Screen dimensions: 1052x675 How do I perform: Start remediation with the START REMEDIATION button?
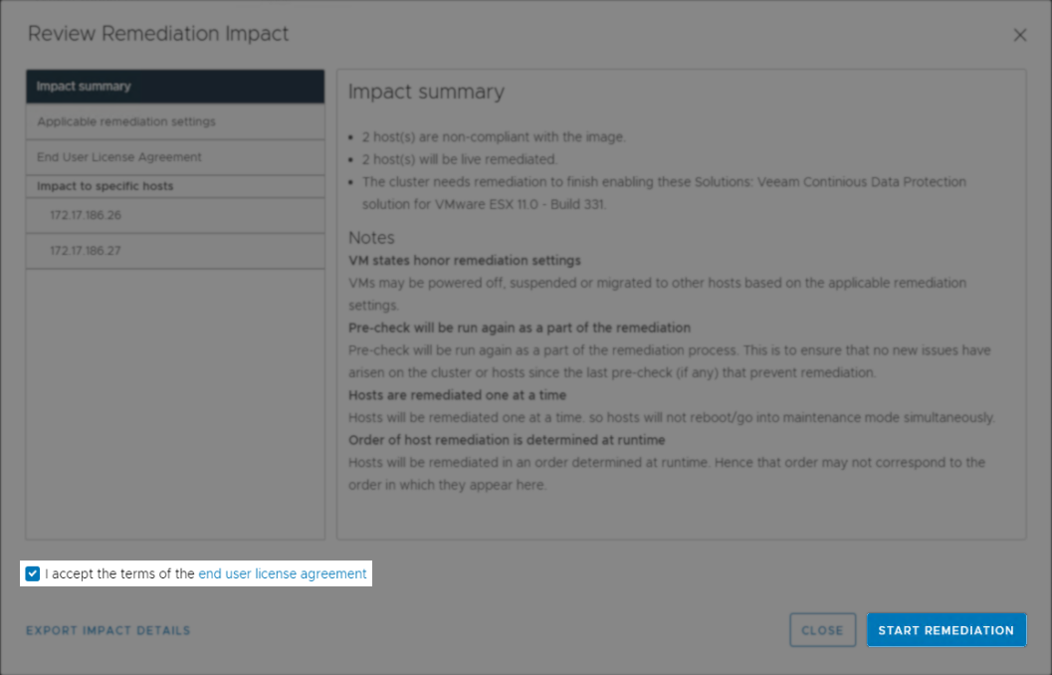point(946,629)
